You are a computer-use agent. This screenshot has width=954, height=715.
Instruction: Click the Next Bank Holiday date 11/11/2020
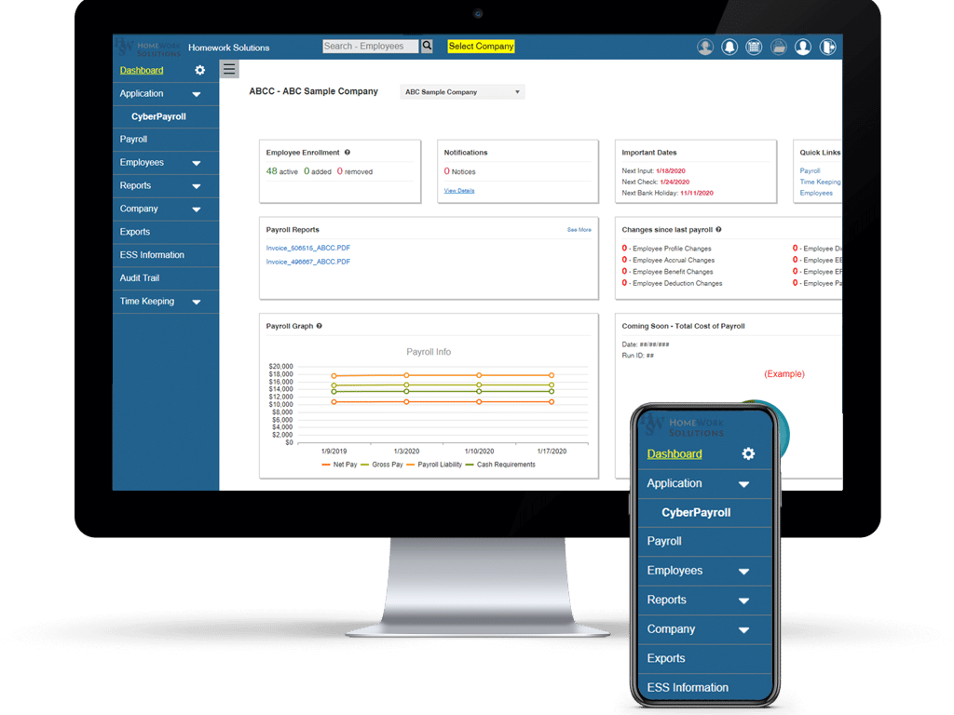point(697,193)
